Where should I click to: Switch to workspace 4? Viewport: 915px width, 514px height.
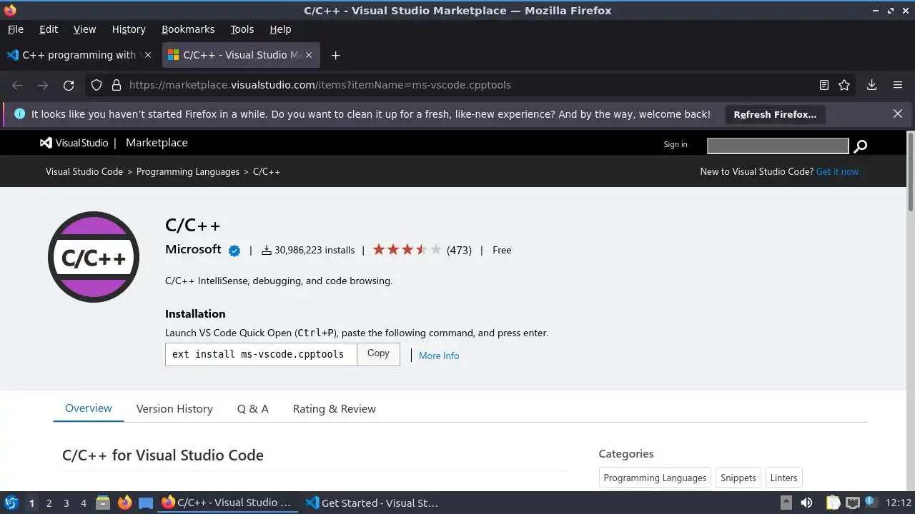coord(83,503)
